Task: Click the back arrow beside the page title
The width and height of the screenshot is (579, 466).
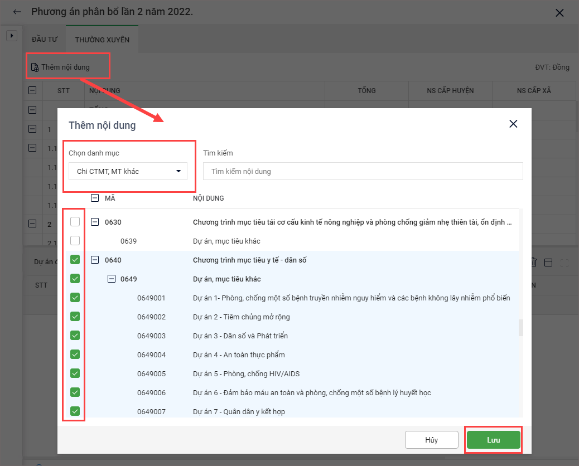Action: (x=17, y=12)
